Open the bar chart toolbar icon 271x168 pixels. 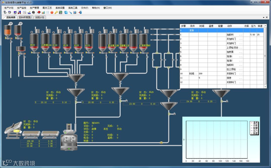[43, 12]
